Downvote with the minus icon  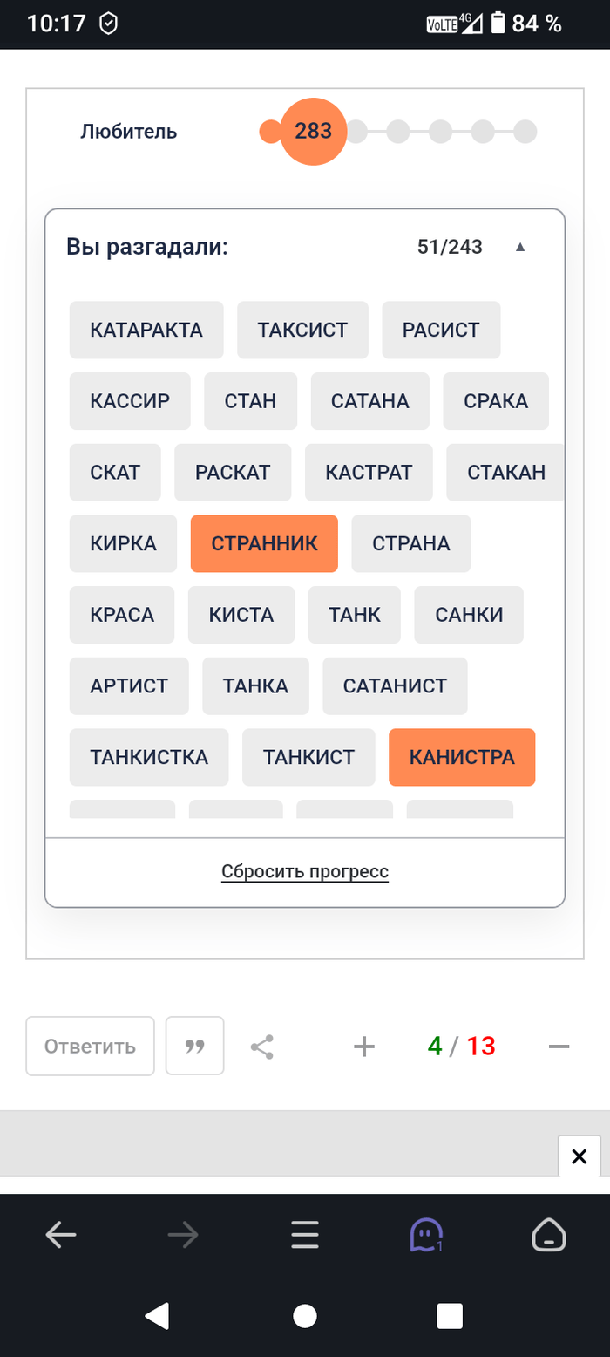(559, 1047)
